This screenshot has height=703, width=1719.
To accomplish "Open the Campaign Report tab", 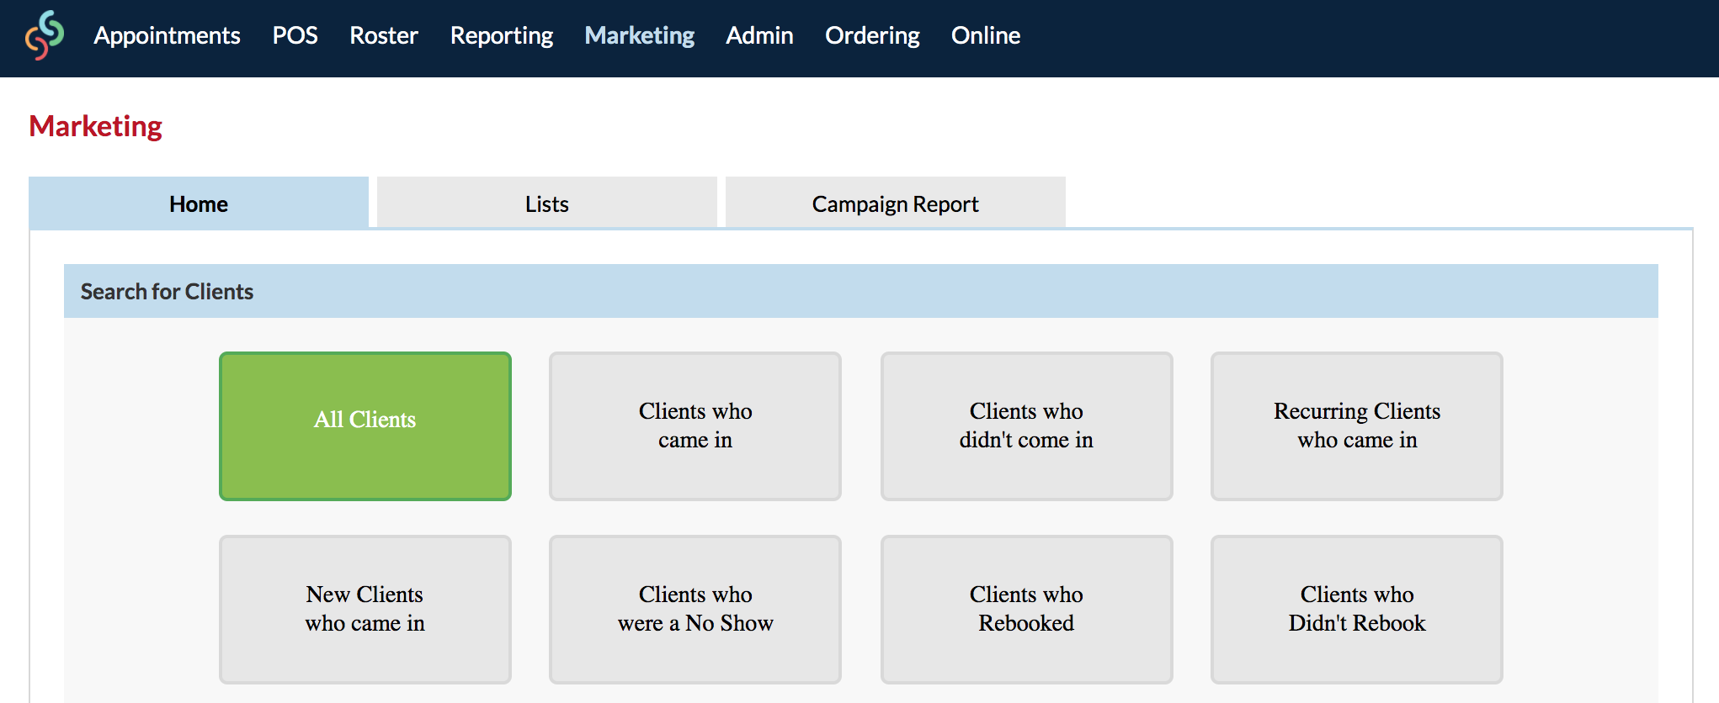I will (x=896, y=203).
